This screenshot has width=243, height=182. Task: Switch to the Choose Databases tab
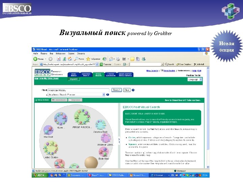click(111, 74)
